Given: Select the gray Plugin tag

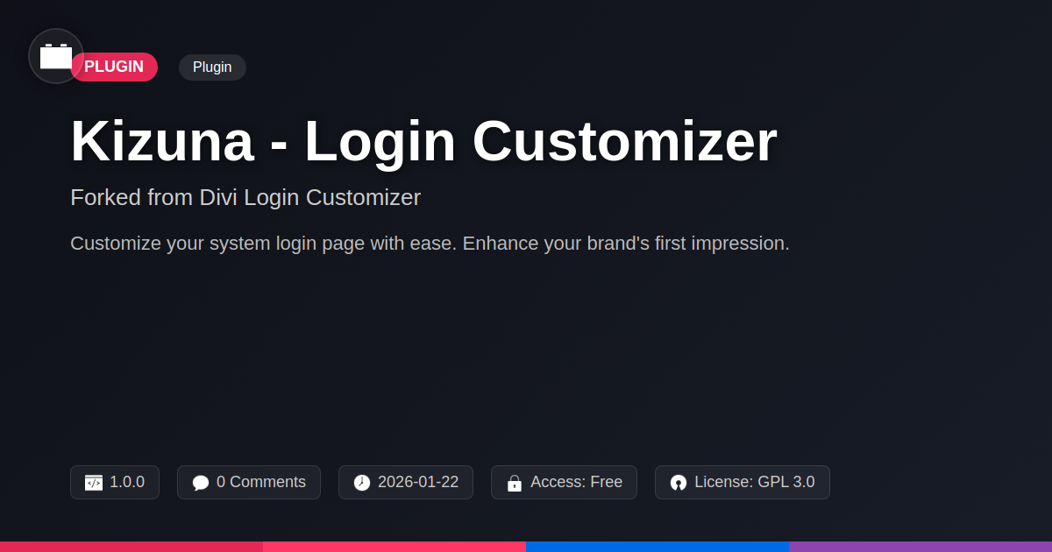Looking at the screenshot, I should 212,67.
